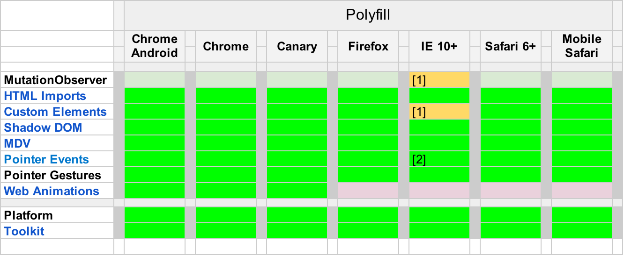Screen dimensions: 624x255
Task: Open the Toolkit link
Action: pos(24,231)
